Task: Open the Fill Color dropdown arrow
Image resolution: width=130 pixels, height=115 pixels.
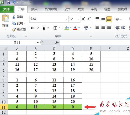Action: click(x=70, y=28)
